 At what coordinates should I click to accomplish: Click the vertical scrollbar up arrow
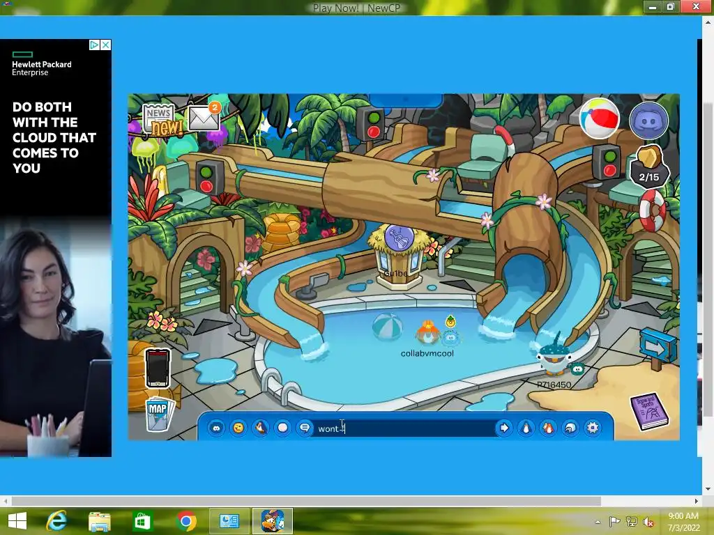(708, 22)
